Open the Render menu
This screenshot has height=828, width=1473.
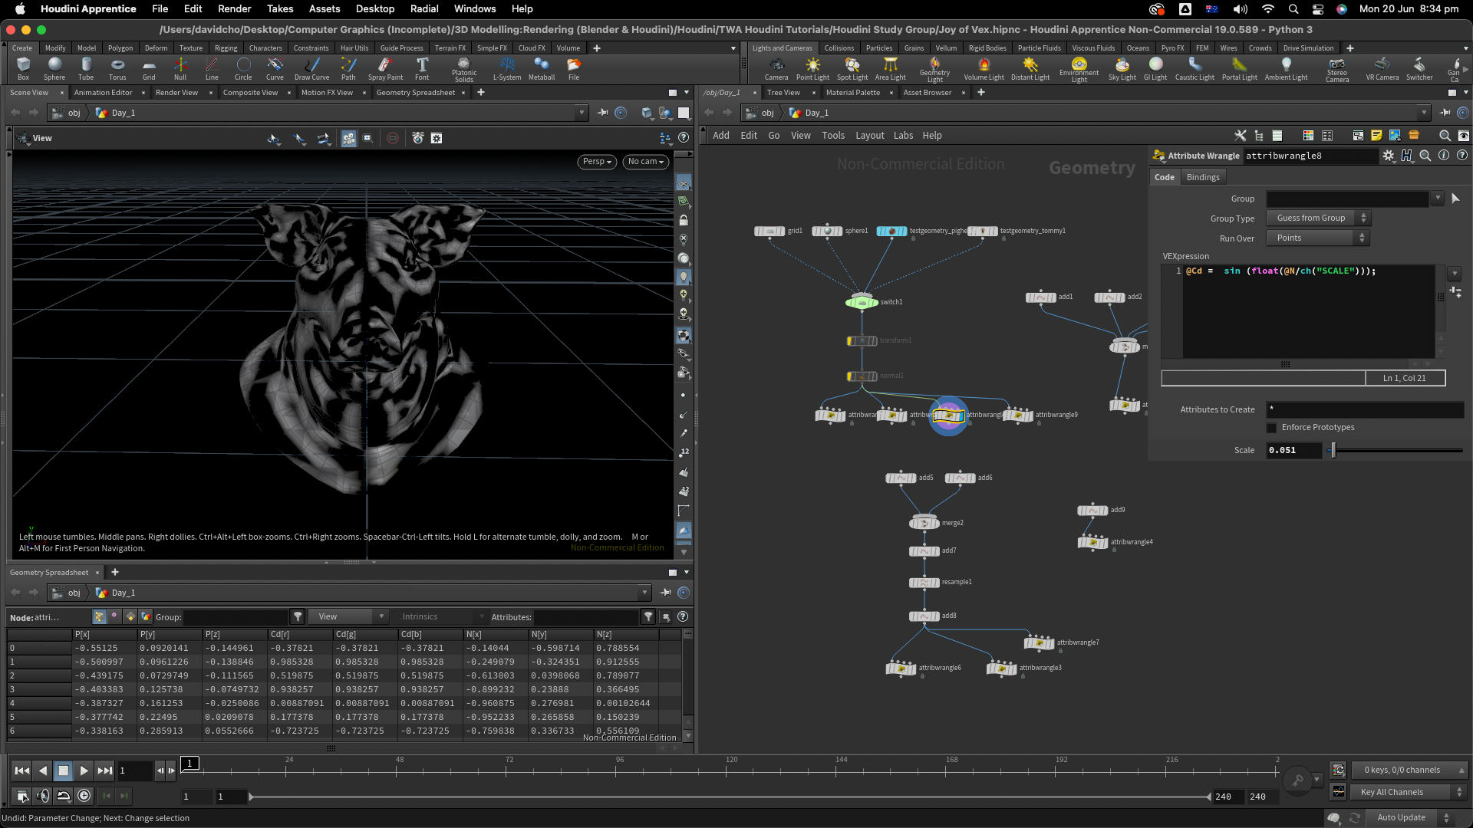click(x=234, y=9)
